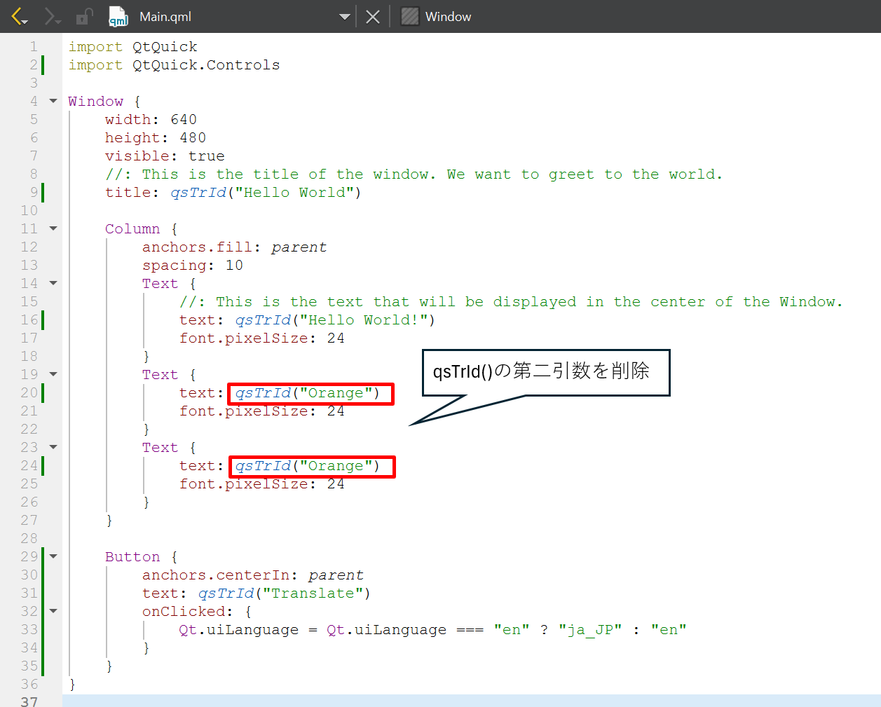The width and height of the screenshot is (881, 707).
Task: Click the go forward navigation arrow
Action: tap(52, 16)
